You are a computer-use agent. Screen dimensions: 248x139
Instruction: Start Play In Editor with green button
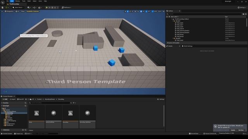[46, 7]
